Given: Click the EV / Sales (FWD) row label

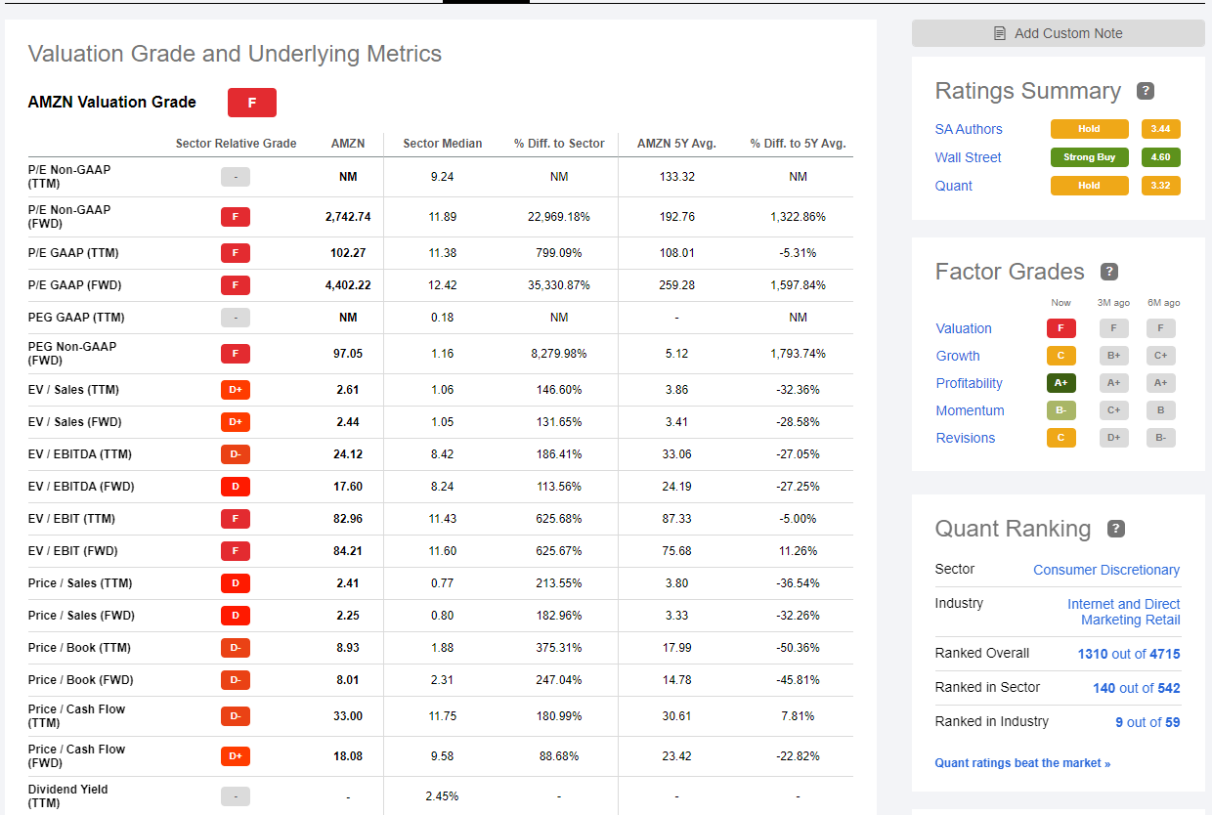Looking at the screenshot, I should pyautogui.click(x=76, y=422).
